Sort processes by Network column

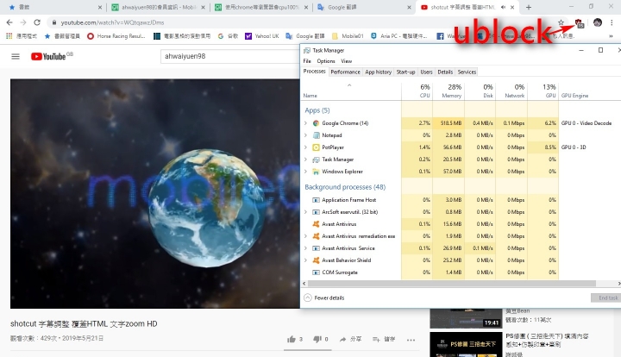(511, 91)
